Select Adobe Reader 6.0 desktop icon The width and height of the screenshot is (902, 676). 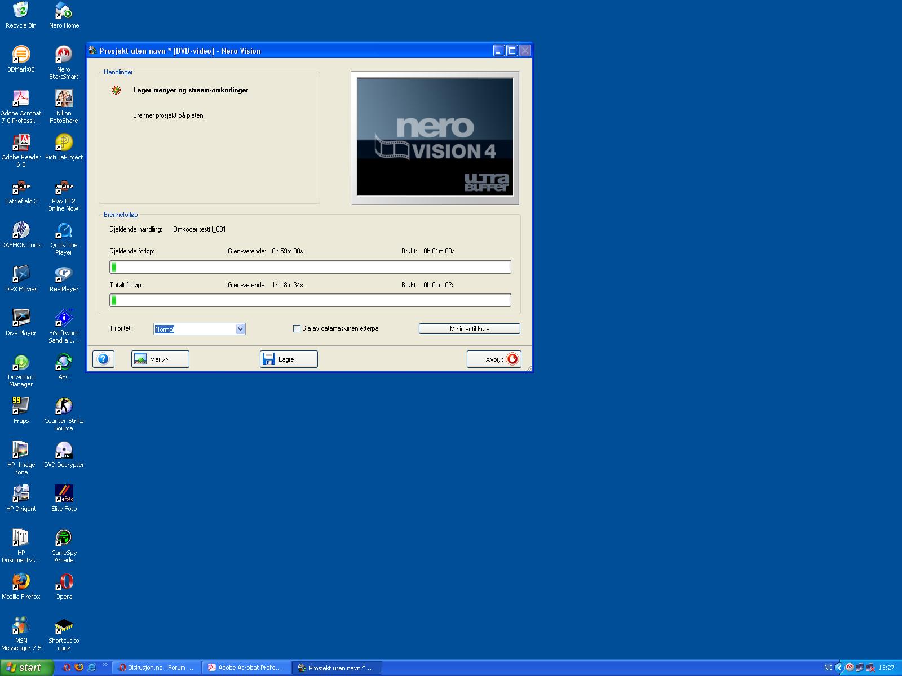(21, 150)
